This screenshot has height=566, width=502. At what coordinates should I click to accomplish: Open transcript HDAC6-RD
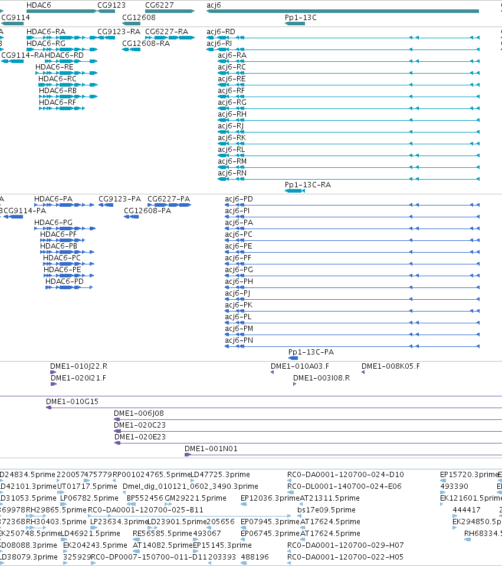tap(64, 55)
